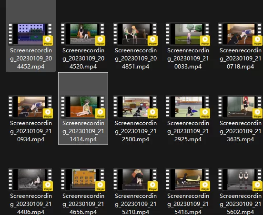Click the Screenrecording_20230109_204520.mp4 video icon

83,34
